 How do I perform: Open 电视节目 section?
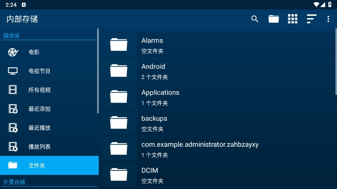pos(39,71)
